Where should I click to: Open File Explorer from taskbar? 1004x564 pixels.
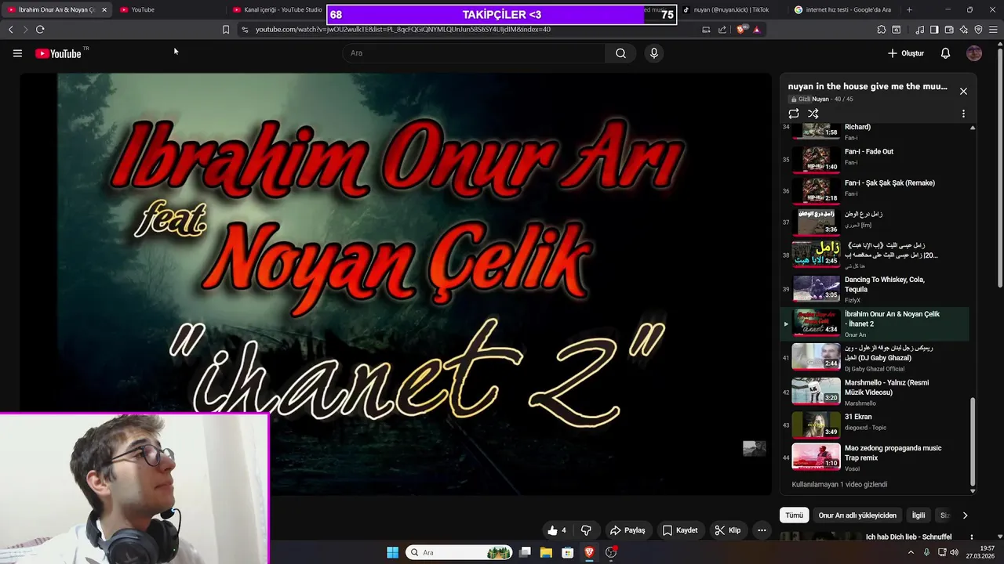(x=546, y=552)
